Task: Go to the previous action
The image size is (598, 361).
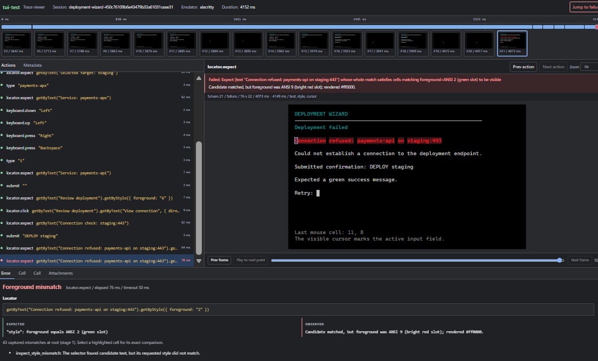Action: (x=523, y=67)
